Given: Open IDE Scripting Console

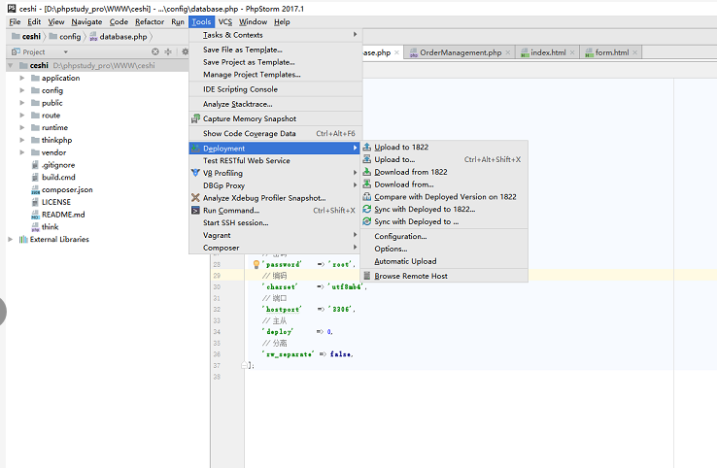Looking at the screenshot, I should point(276,89).
